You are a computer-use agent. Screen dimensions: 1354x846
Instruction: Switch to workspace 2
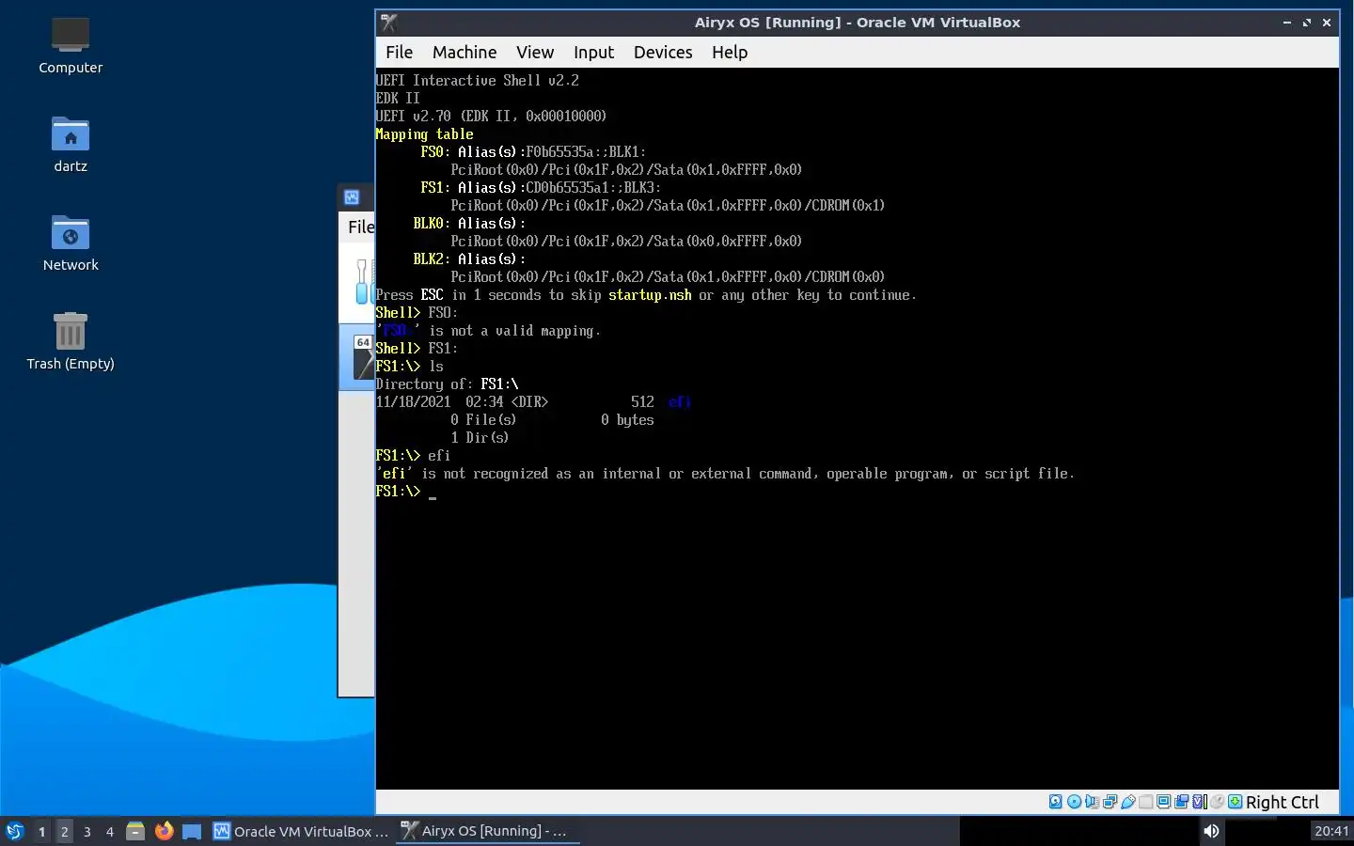[64, 831]
